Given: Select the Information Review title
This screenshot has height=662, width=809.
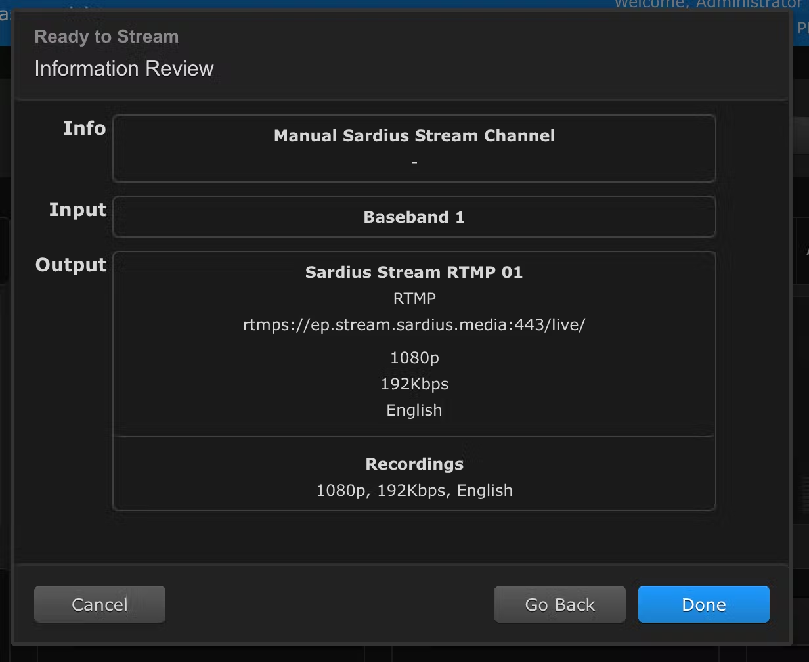Looking at the screenshot, I should (124, 68).
